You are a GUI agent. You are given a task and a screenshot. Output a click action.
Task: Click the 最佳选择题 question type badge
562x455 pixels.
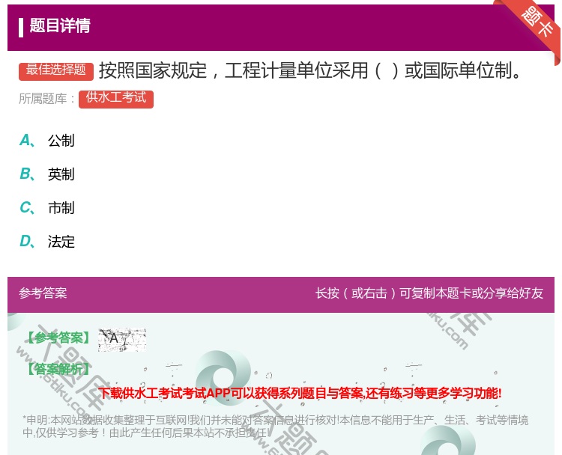click(x=56, y=71)
